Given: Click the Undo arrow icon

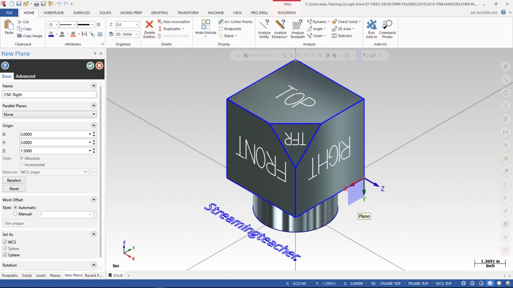Looking at the screenshot, I should 59,4.
